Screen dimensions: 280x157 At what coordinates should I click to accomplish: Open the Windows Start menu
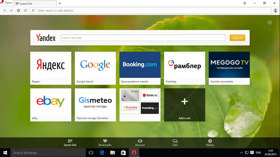tap(5, 153)
